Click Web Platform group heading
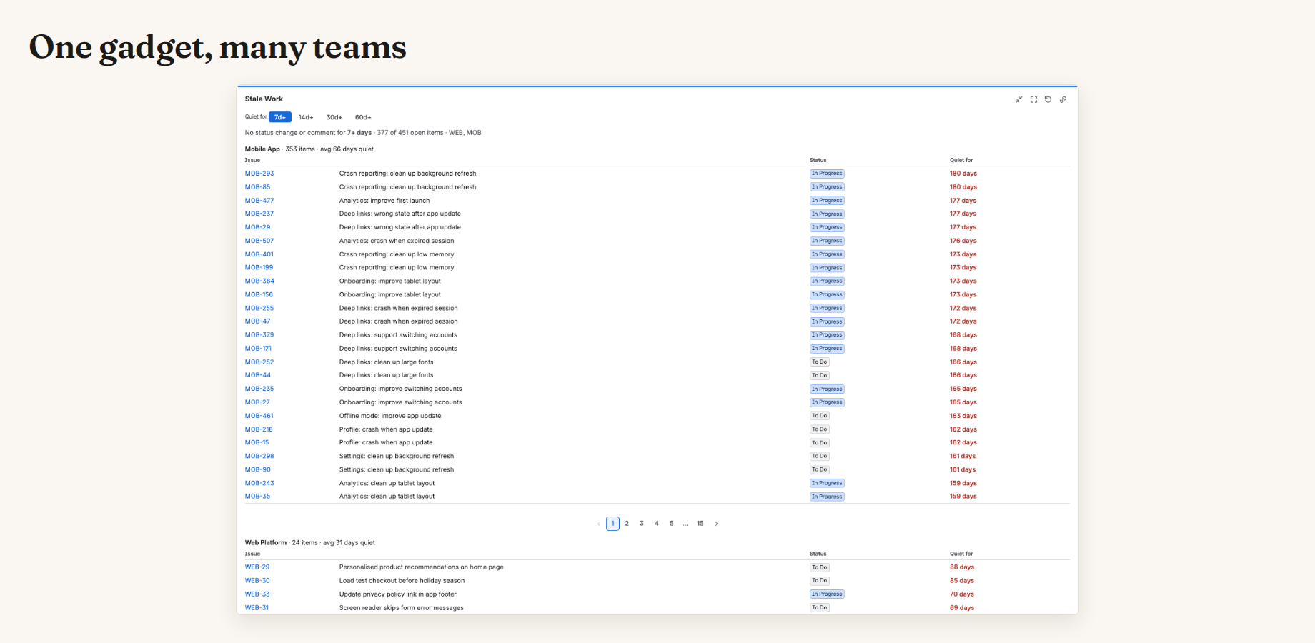 [x=266, y=543]
